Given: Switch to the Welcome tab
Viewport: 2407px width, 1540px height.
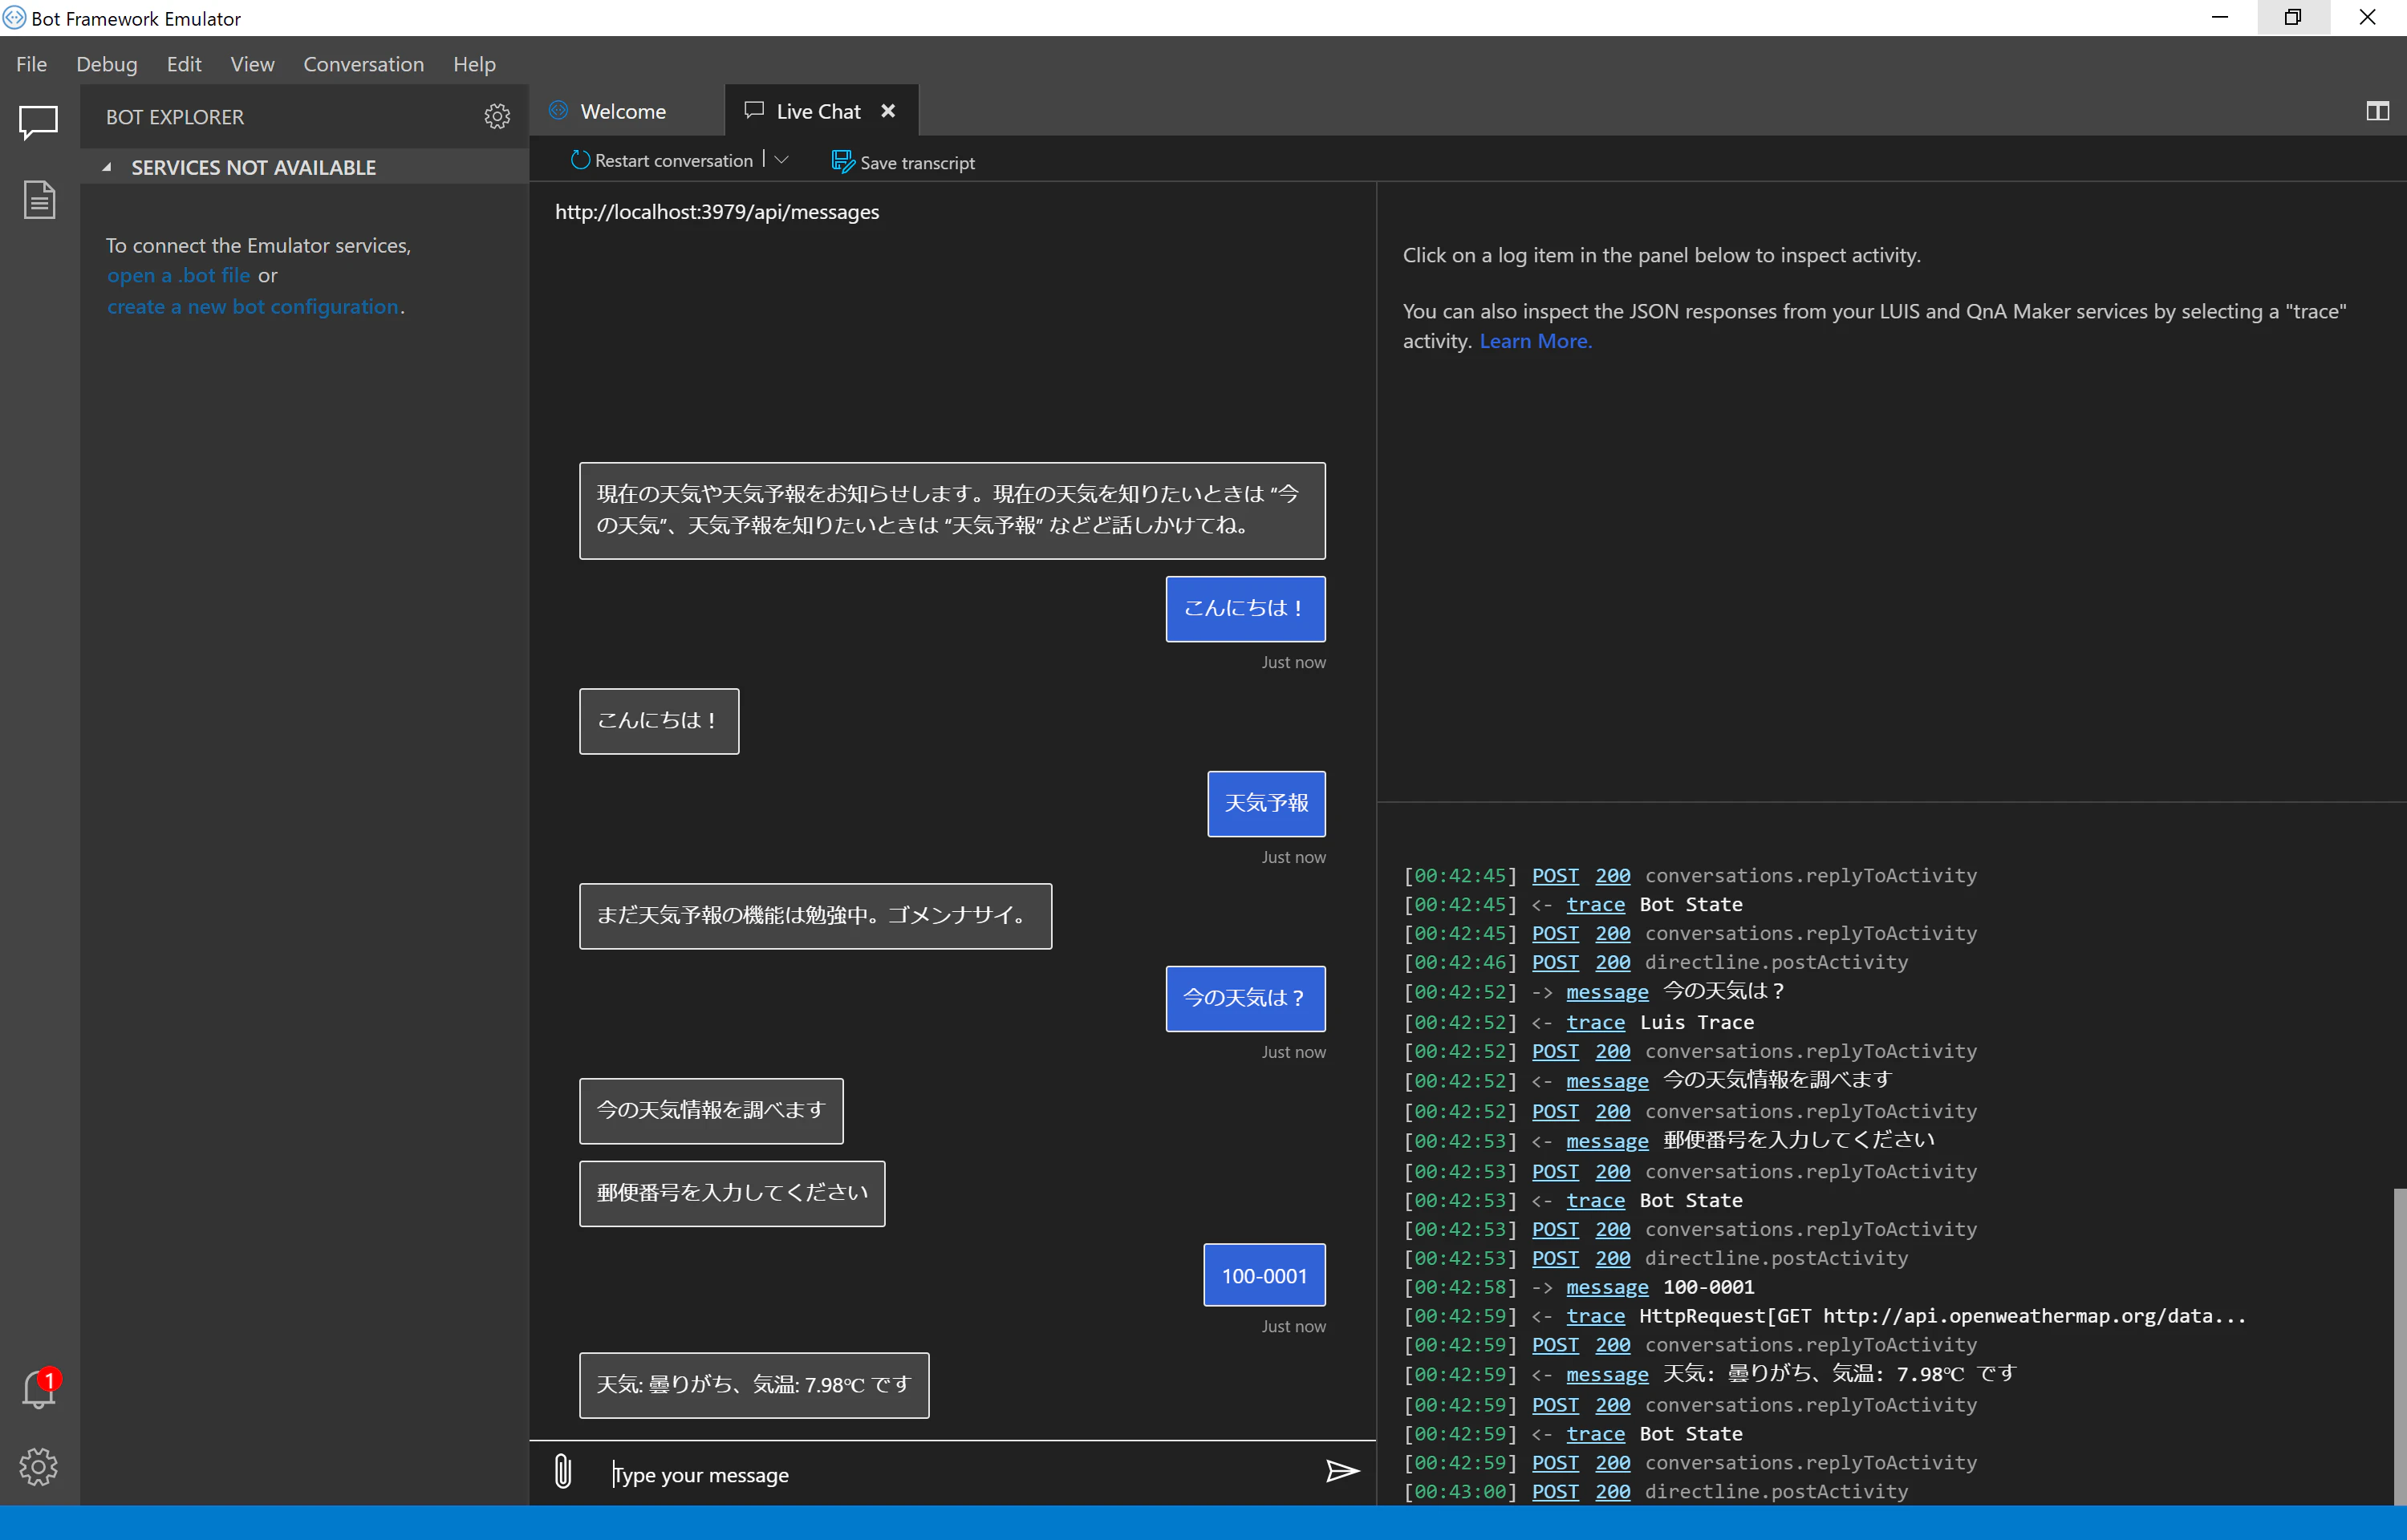Looking at the screenshot, I should click(x=623, y=111).
